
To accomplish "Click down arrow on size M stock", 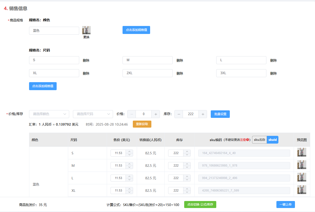I will pyautogui.click(x=187, y=167).
